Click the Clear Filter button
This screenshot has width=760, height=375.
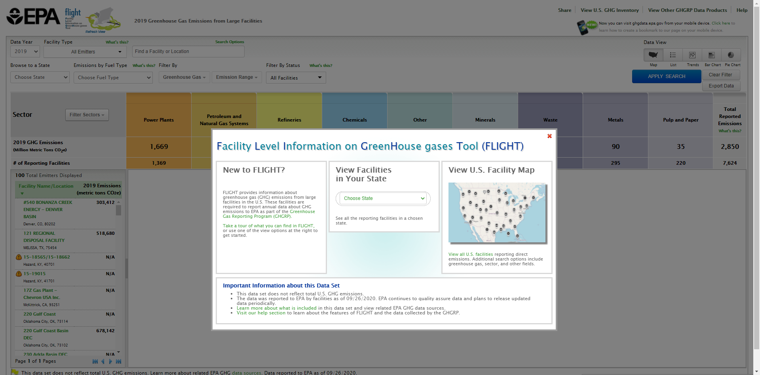pyautogui.click(x=721, y=75)
